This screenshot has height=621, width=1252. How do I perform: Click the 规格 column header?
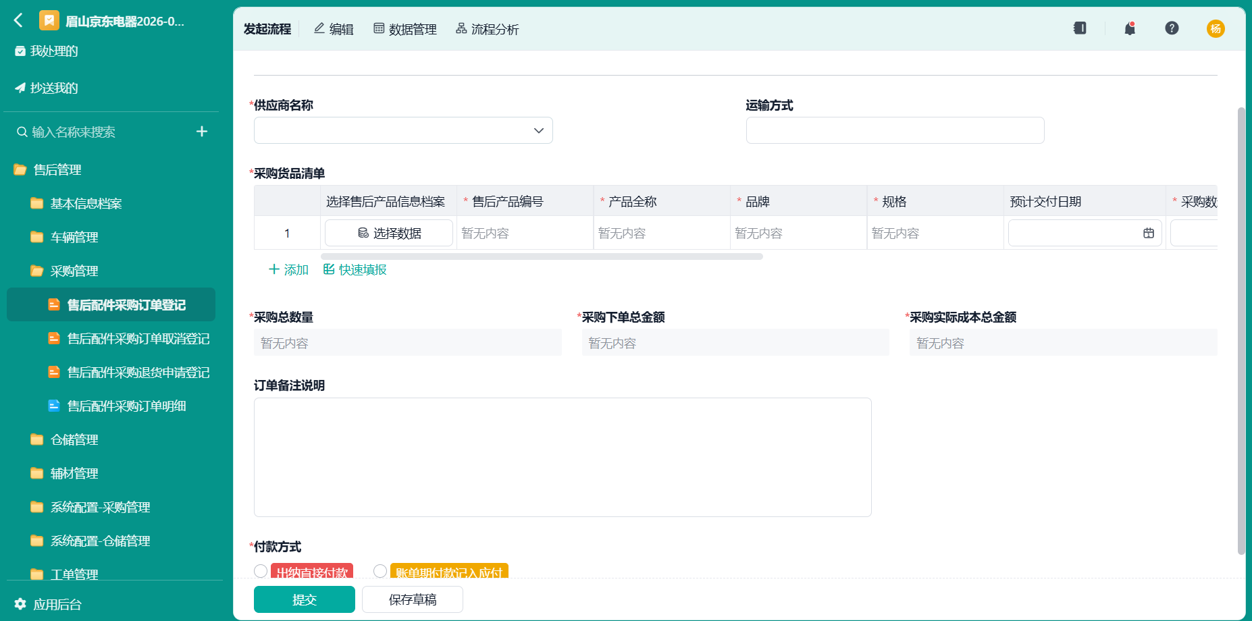935,201
